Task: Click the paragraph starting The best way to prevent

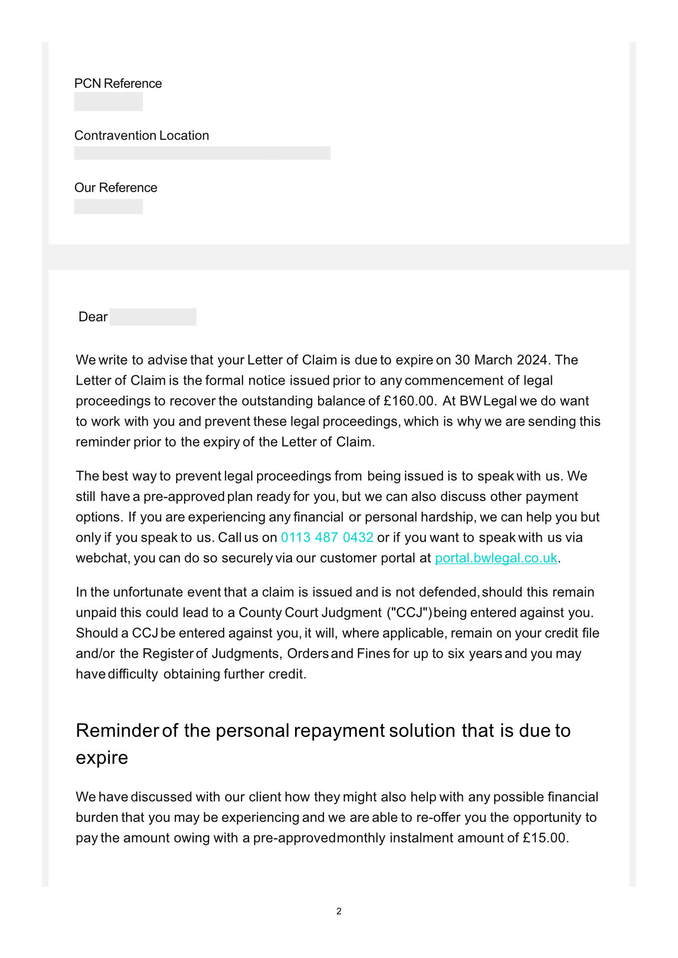Action: (338, 517)
